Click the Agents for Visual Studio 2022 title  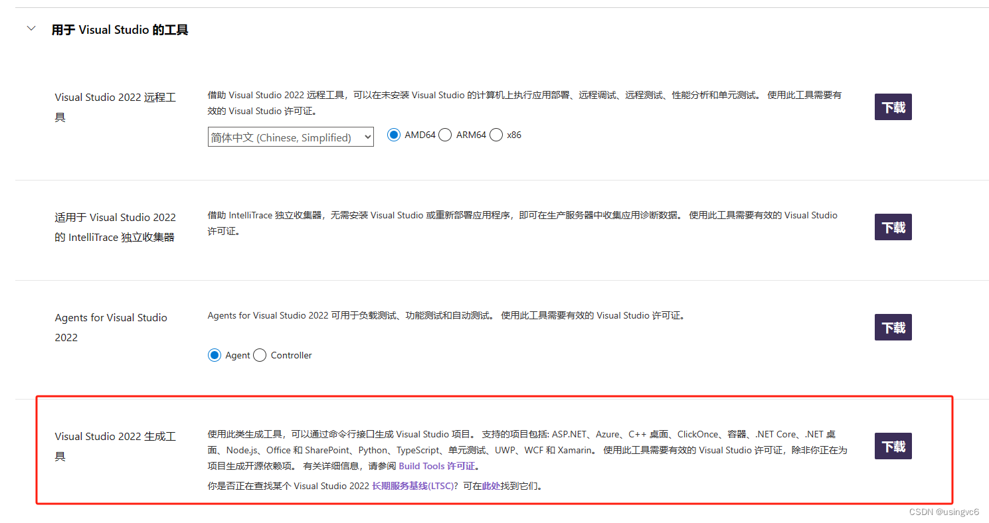pos(111,327)
